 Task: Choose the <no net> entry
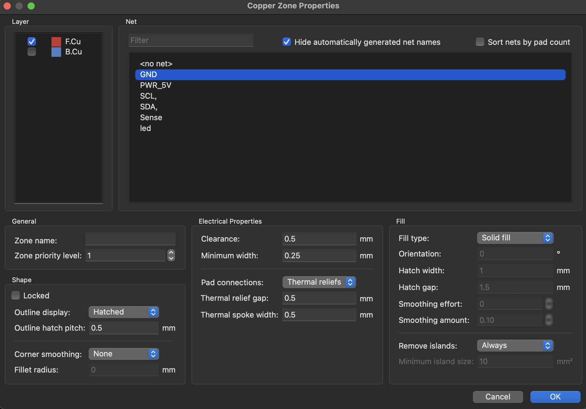(x=156, y=64)
